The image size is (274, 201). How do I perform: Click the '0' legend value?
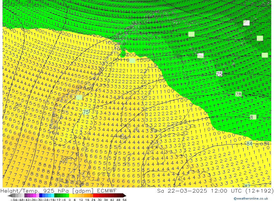tap(70, 200)
